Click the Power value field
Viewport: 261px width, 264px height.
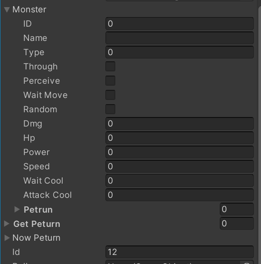179,152
